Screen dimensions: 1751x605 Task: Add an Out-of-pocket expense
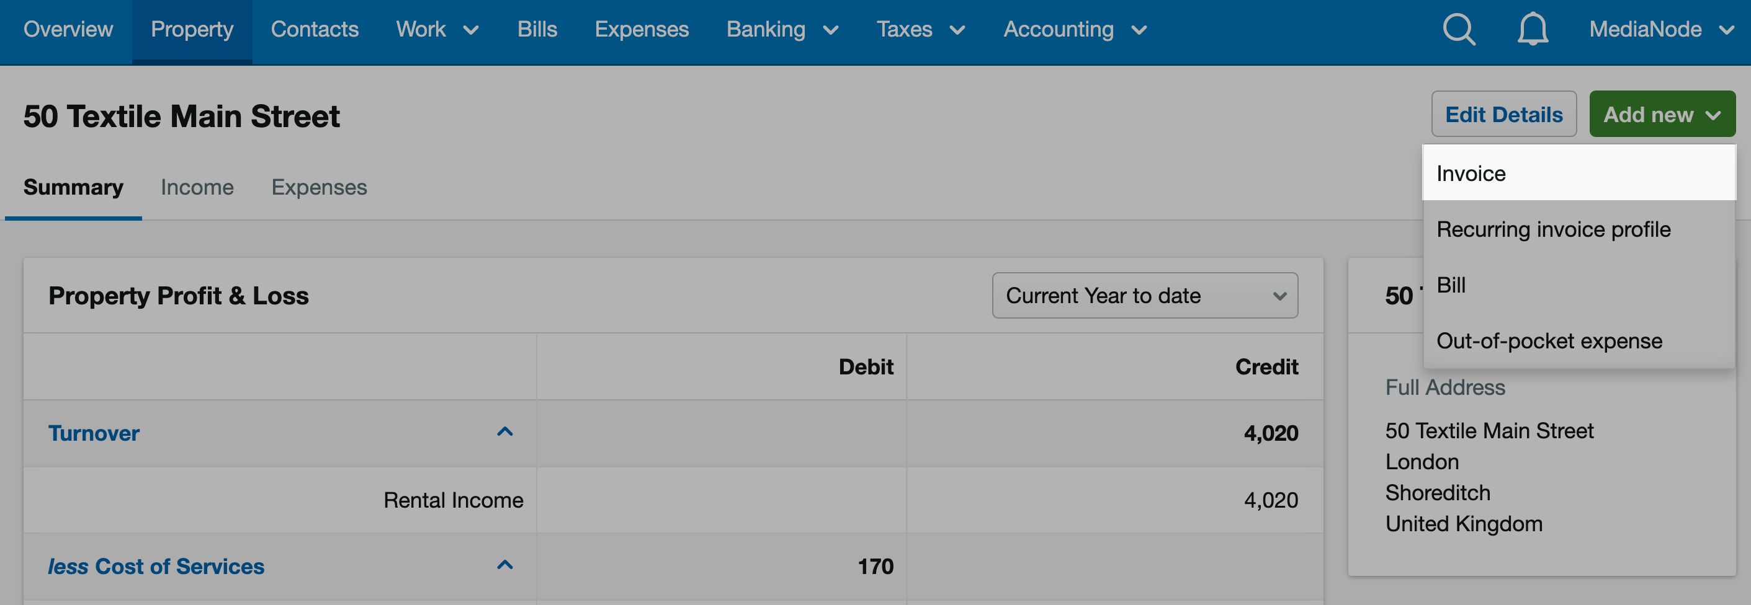[x=1549, y=341]
